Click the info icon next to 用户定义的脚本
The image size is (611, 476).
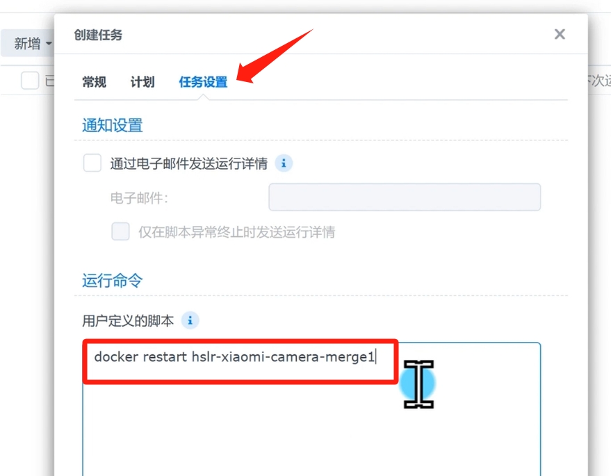[x=190, y=320]
